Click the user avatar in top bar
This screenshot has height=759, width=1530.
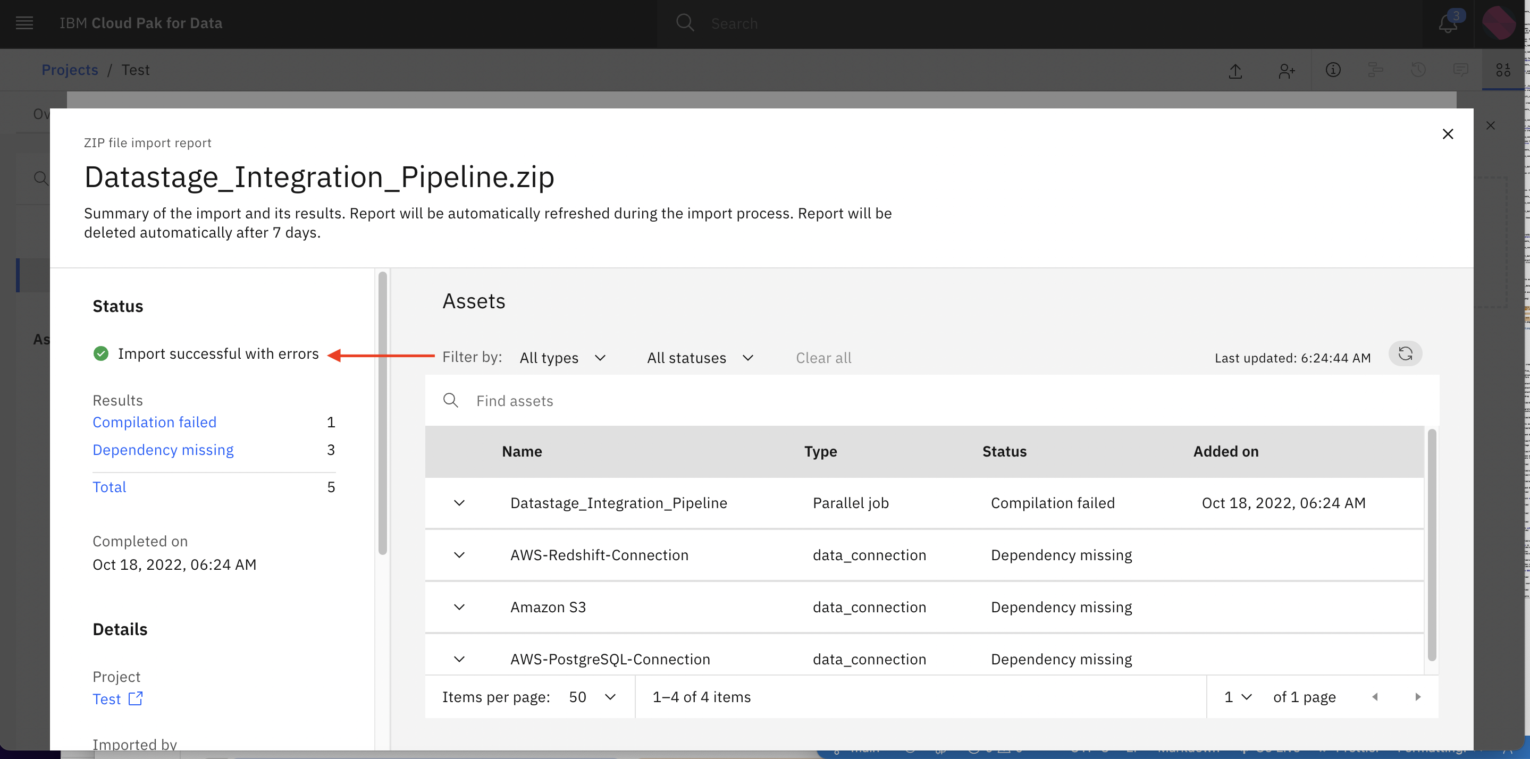(x=1499, y=23)
